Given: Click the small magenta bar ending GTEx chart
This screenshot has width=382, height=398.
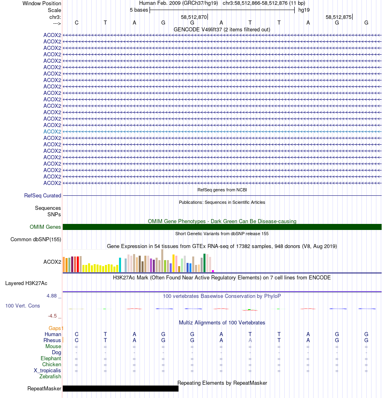Looking at the screenshot, I should pyautogui.click(x=213, y=271).
